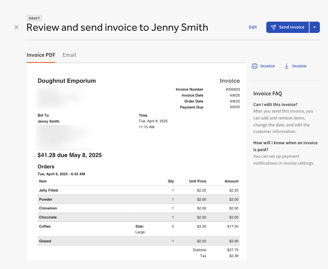The height and width of the screenshot is (269, 328).
Task: Switch to the Email tab
Action: (x=69, y=55)
